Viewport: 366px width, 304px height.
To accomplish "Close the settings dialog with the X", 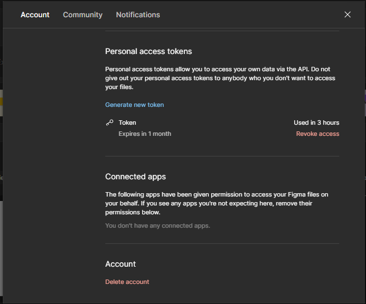I will tap(348, 14).
